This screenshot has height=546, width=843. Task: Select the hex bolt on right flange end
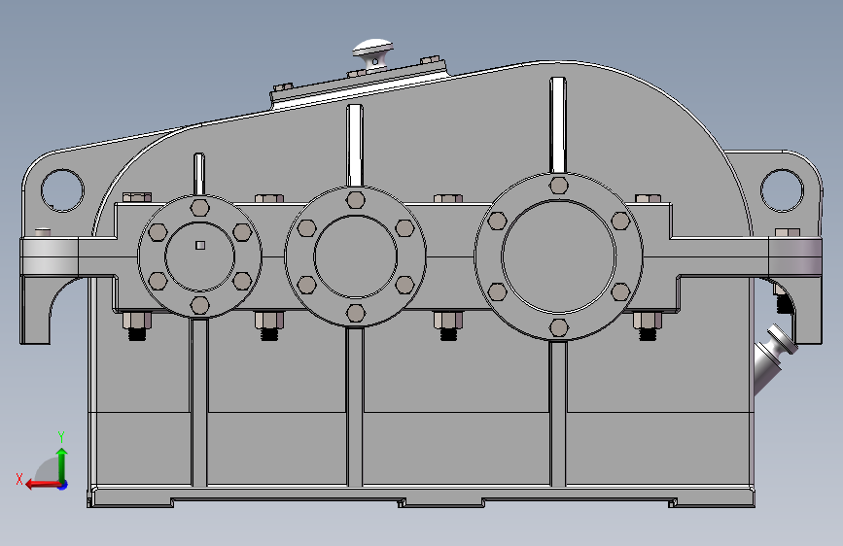point(787,232)
